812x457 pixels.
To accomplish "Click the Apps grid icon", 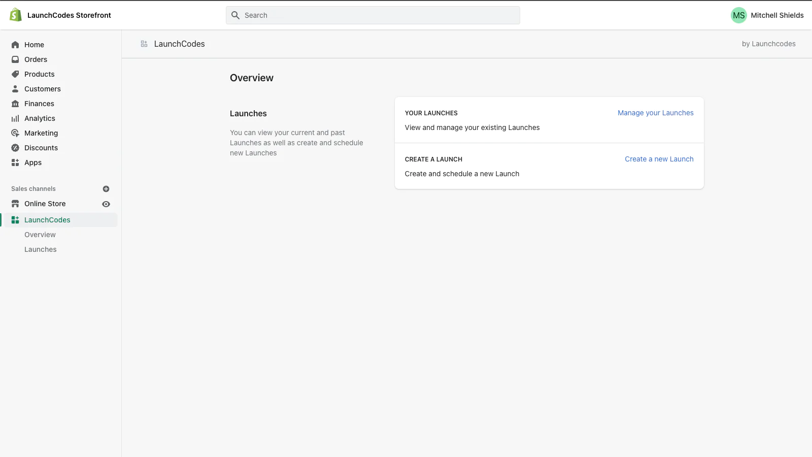I will [15, 162].
